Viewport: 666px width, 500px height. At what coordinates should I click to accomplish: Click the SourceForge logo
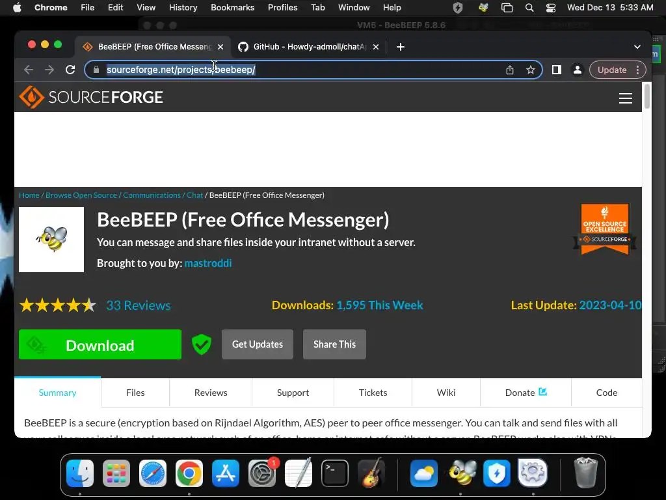click(x=91, y=98)
